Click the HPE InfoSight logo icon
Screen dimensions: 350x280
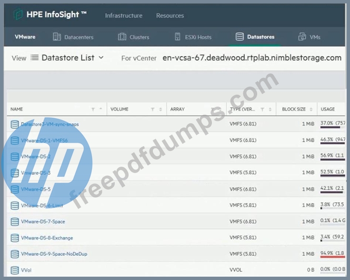point(18,14)
